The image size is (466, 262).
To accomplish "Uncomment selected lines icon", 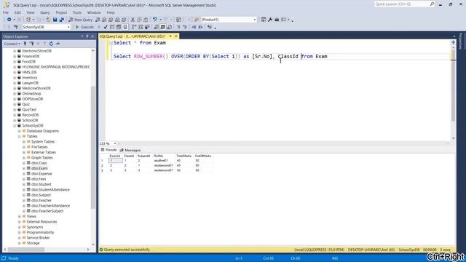I will [184, 27].
